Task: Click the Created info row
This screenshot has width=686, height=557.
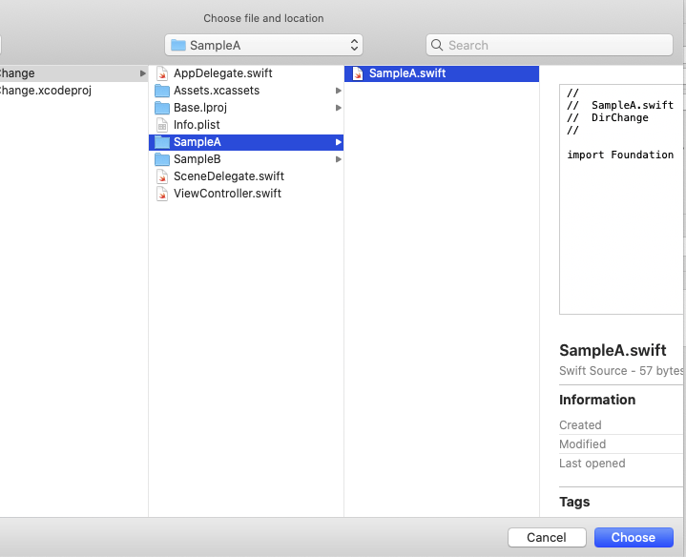Action: click(621, 425)
